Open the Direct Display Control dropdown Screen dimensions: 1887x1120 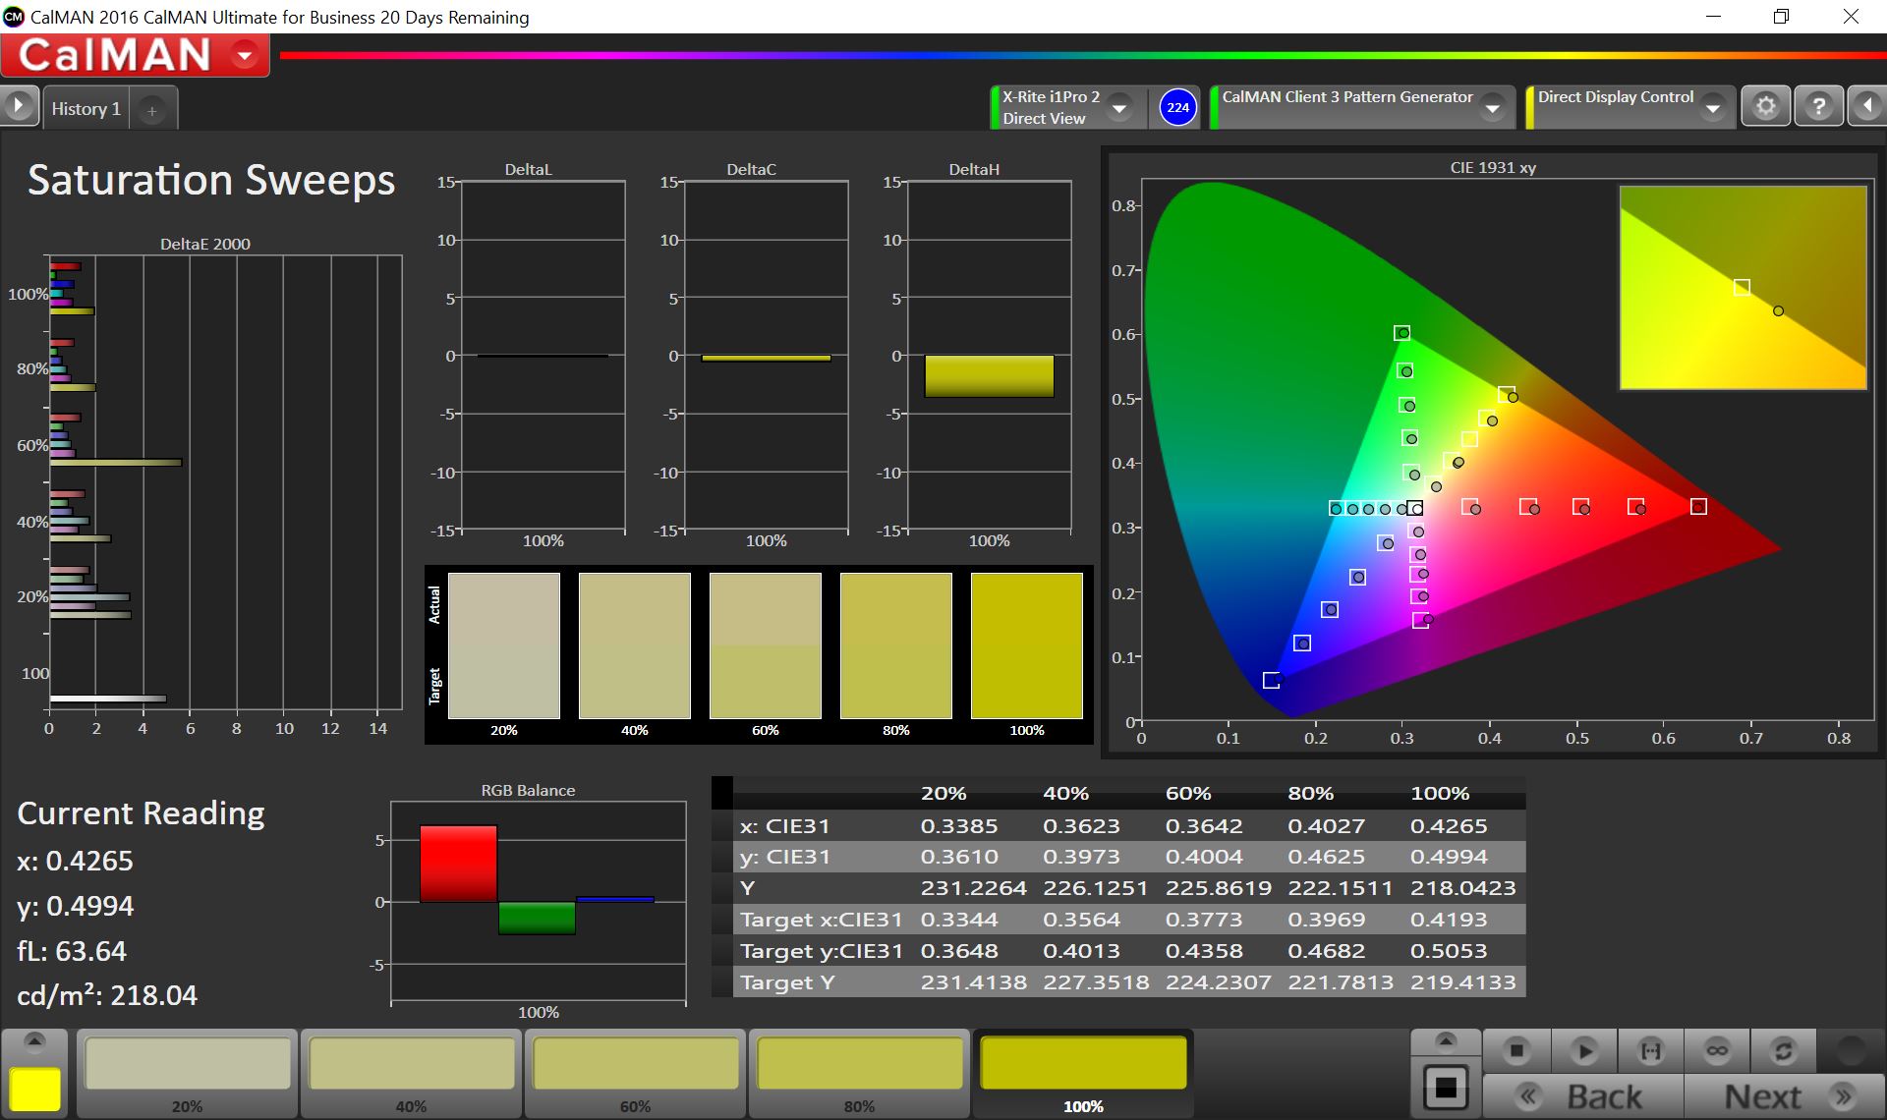point(1713,108)
